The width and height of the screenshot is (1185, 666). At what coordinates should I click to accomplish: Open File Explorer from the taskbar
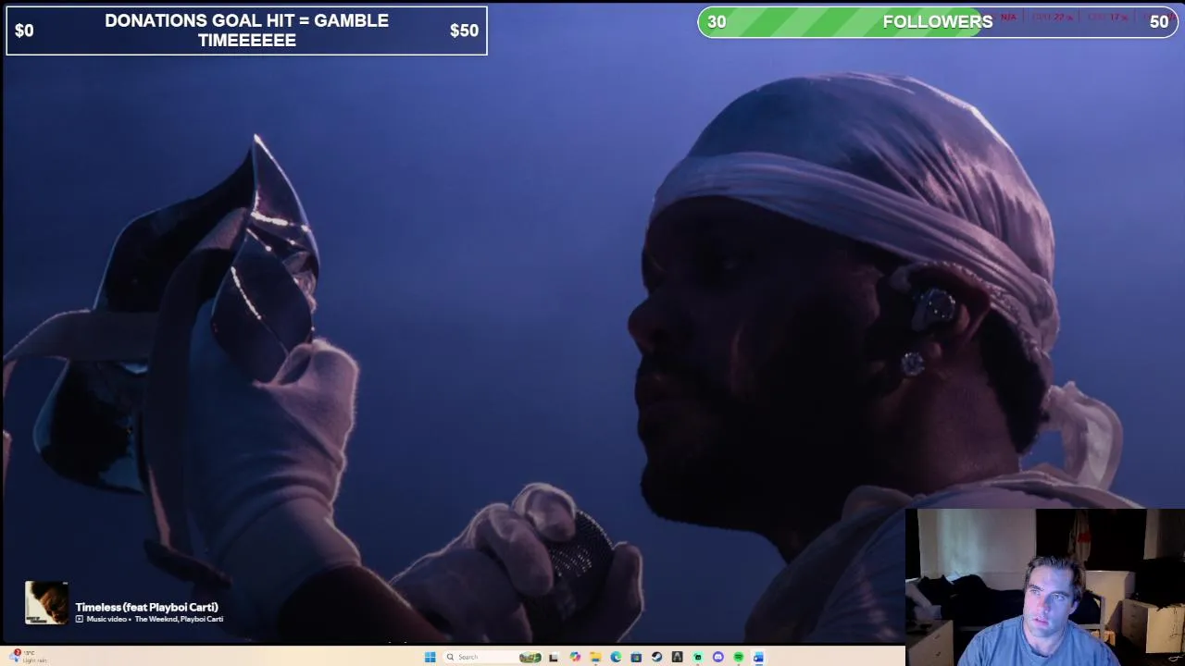pyautogui.click(x=595, y=657)
